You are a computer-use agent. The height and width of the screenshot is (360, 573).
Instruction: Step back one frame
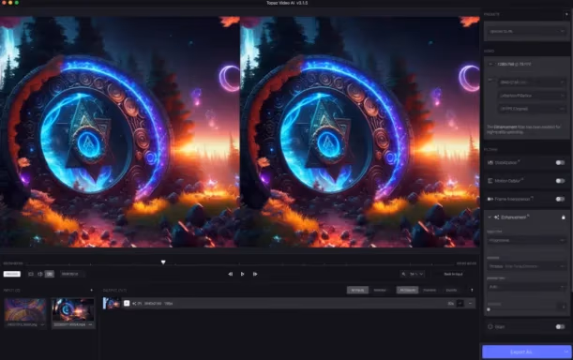230,274
